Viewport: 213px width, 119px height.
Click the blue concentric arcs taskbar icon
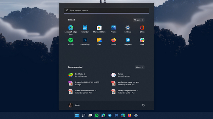point(116,115)
